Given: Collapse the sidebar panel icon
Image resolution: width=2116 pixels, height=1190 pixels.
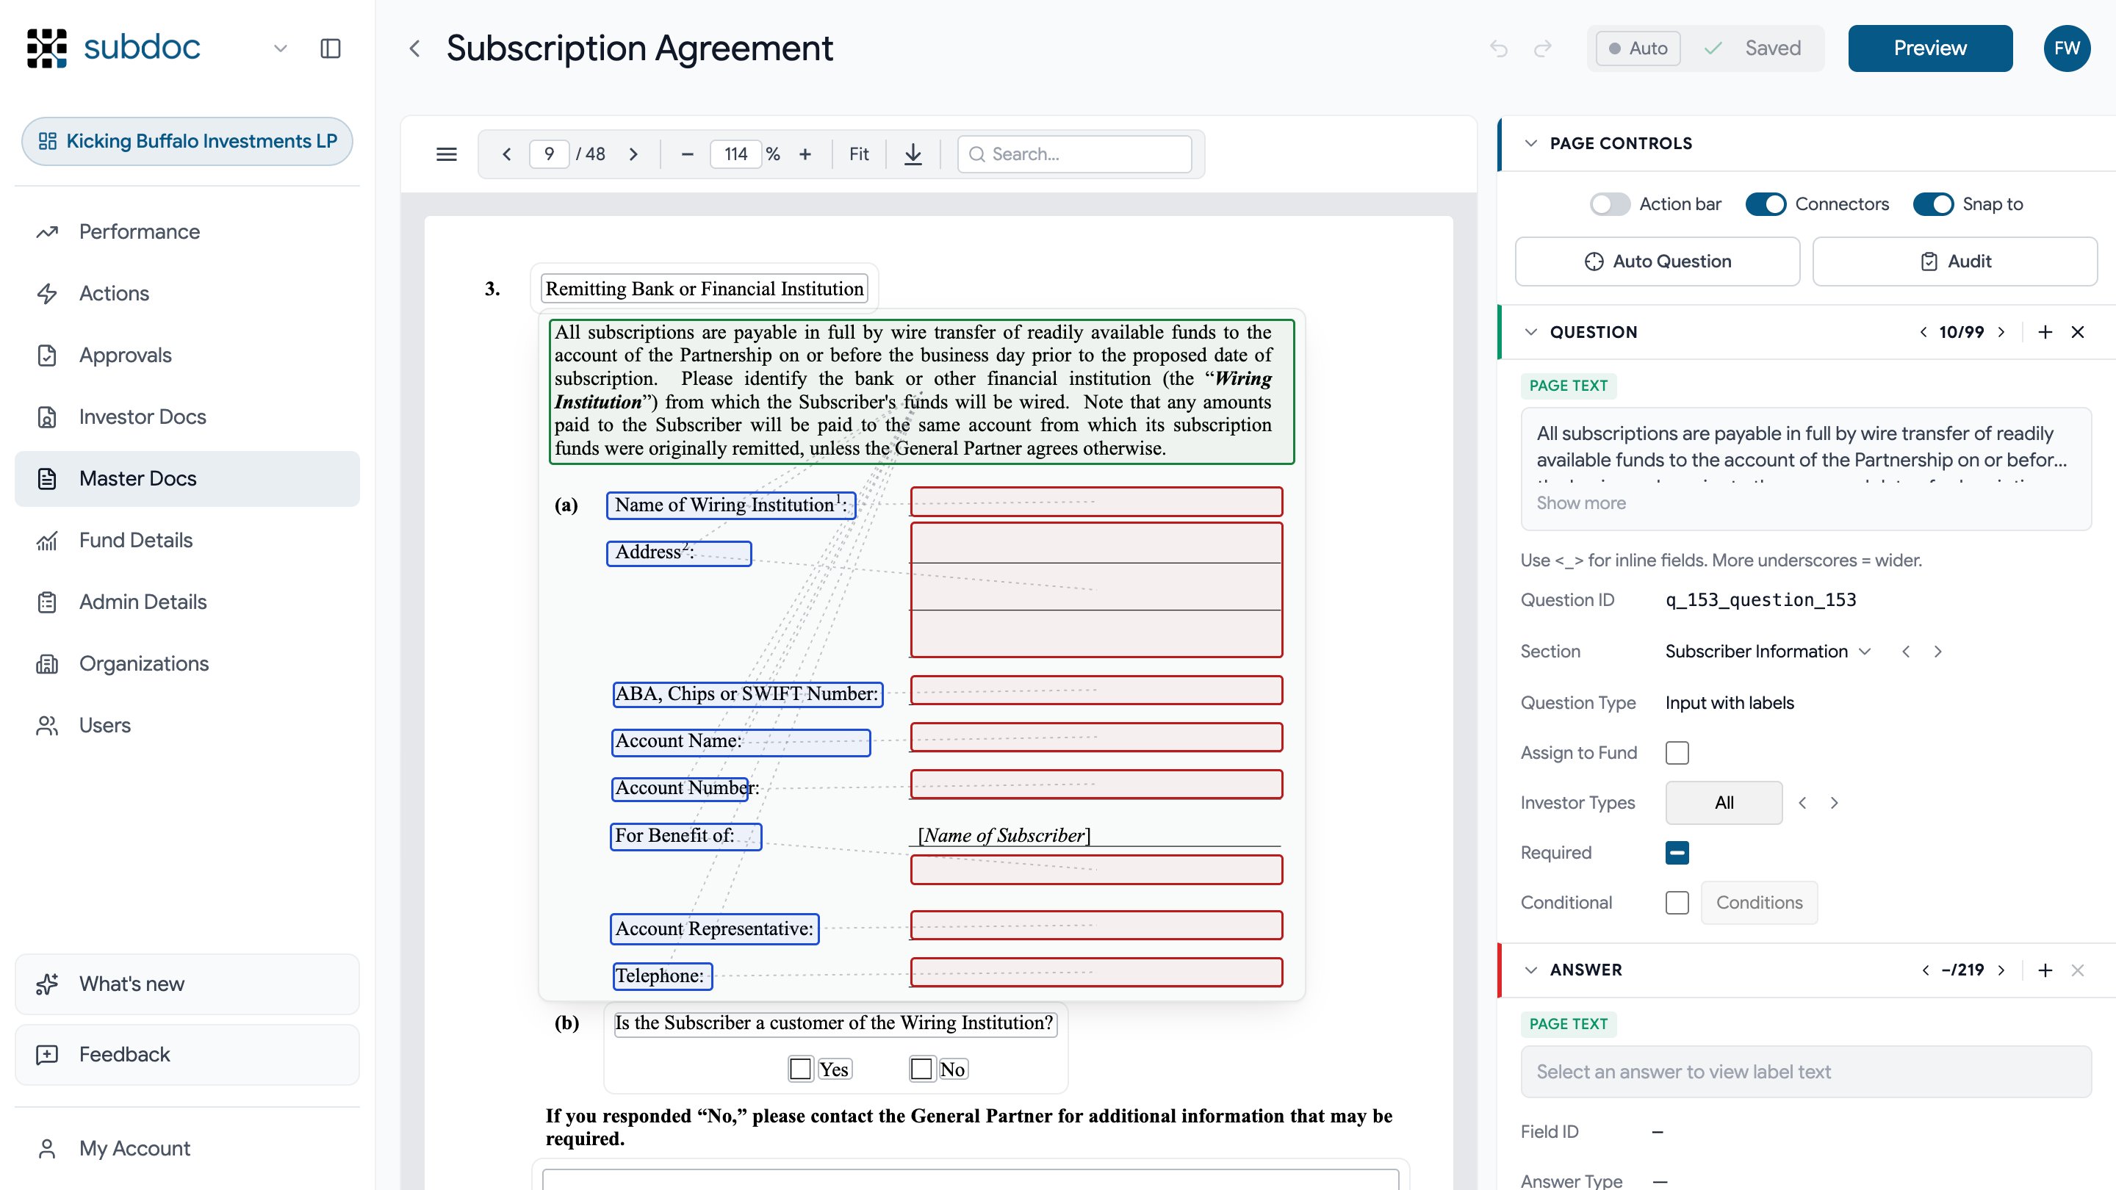Looking at the screenshot, I should click(330, 48).
